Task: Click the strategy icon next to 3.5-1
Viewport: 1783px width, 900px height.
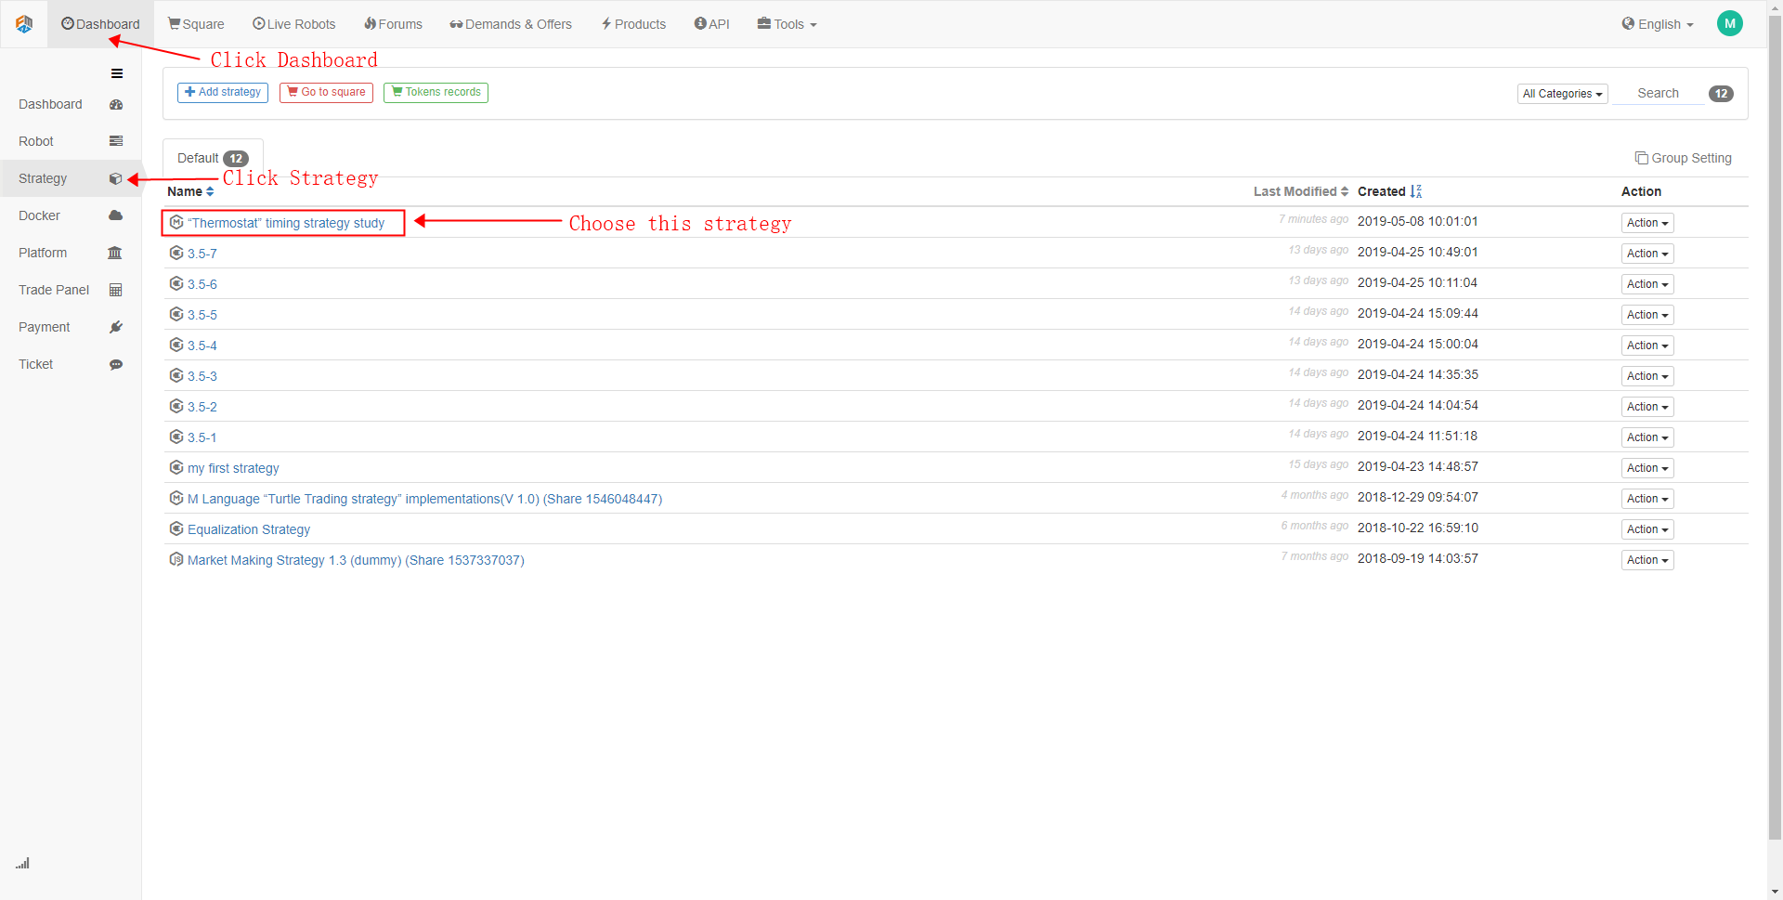Action: point(176,437)
